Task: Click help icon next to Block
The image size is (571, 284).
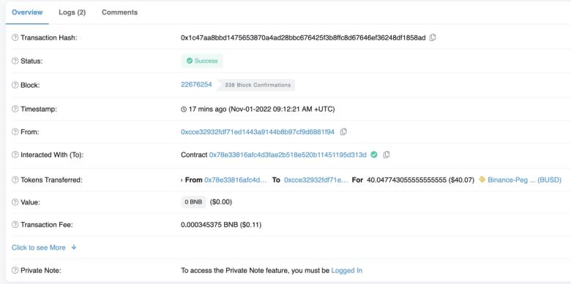Action: (x=15, y=85)
